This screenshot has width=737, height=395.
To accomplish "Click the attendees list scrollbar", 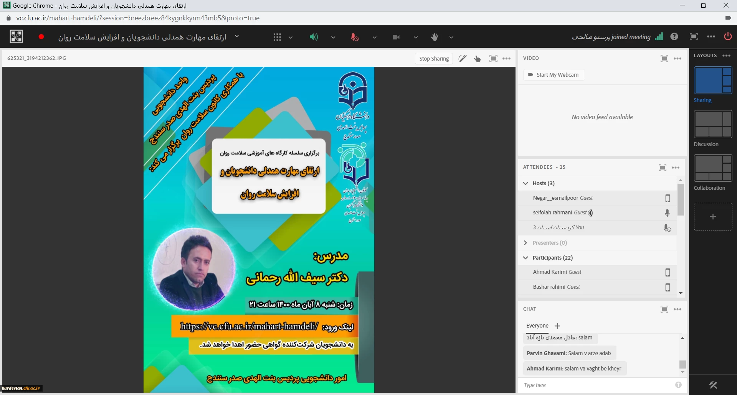I will tap(681, 199).
